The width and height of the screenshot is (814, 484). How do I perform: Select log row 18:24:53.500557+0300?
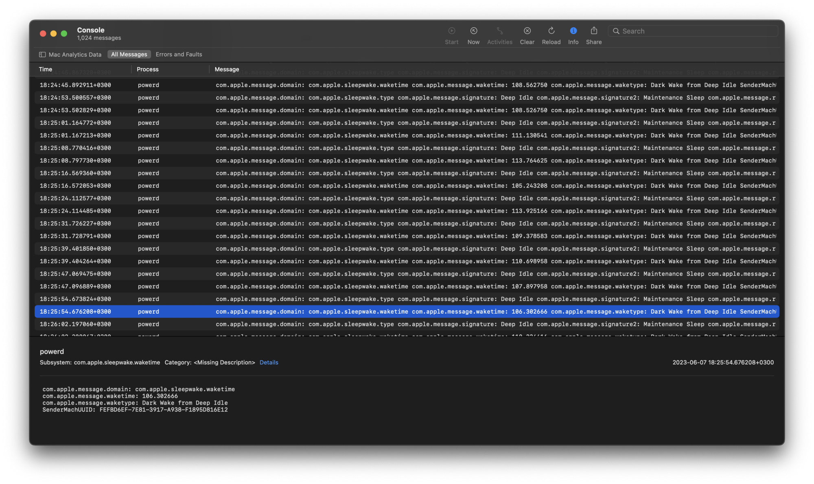(x=407, y=98)
